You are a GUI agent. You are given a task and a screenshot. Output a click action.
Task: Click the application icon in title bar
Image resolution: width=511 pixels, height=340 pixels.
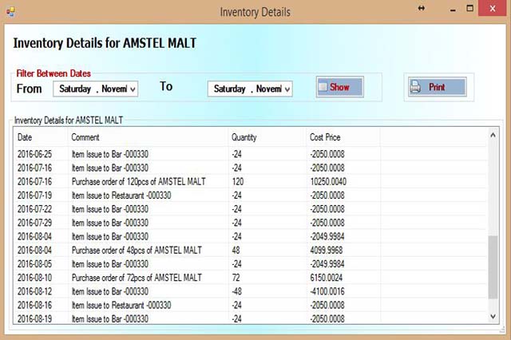[x=10, y=12]
